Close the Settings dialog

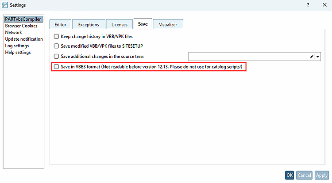[324, 5]
